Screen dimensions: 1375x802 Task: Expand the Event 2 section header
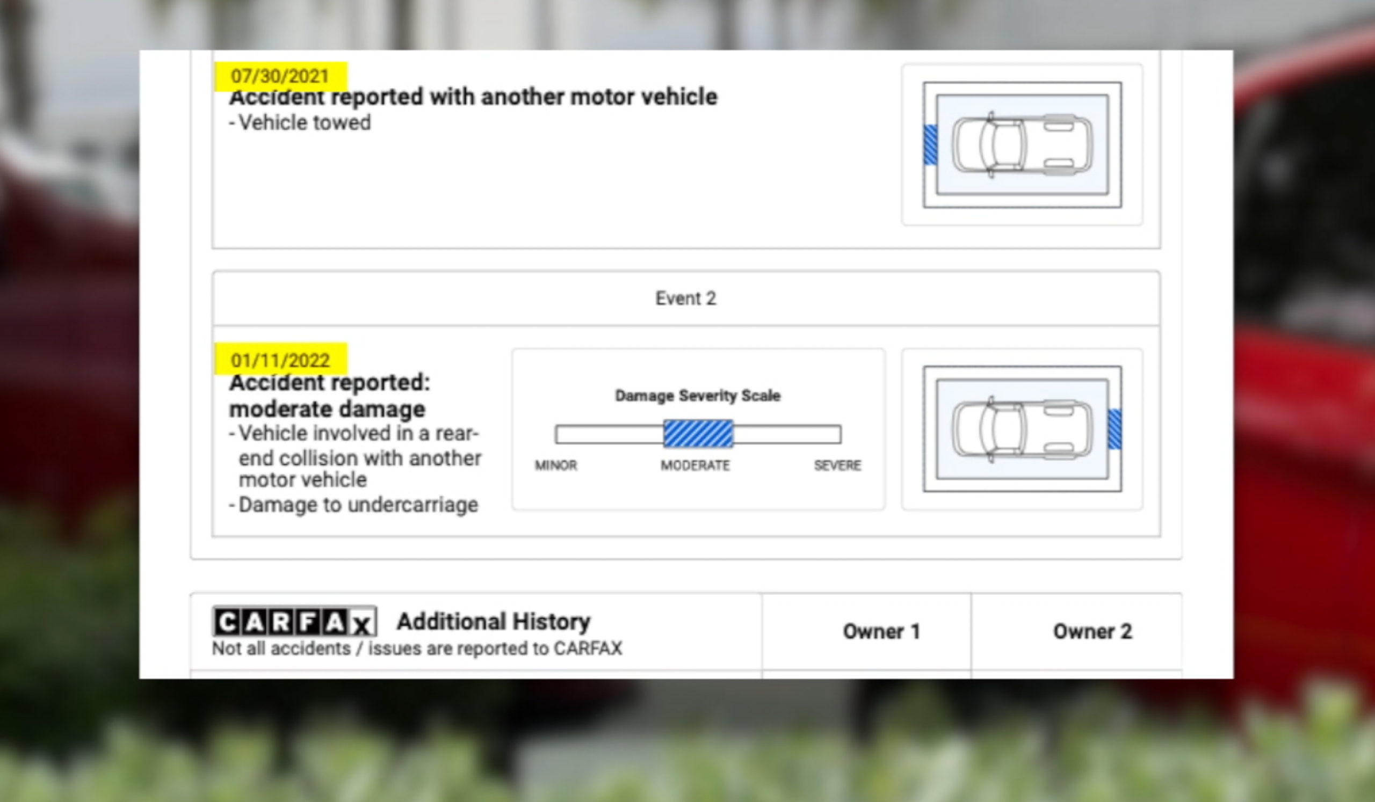coord(686,298)
